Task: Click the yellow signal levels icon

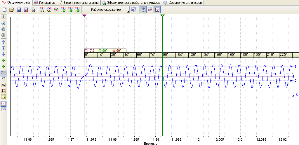Action: 4,91
